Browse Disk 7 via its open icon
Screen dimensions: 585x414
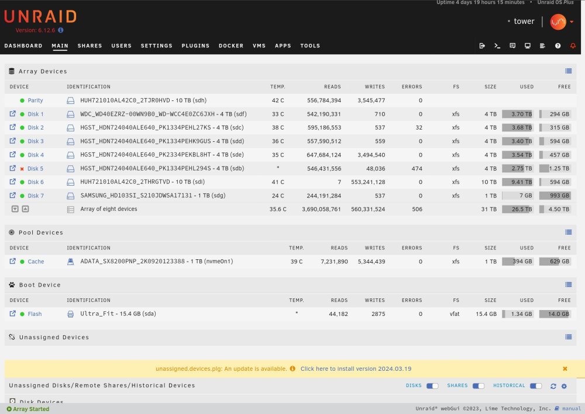click(x=13, y=195)
